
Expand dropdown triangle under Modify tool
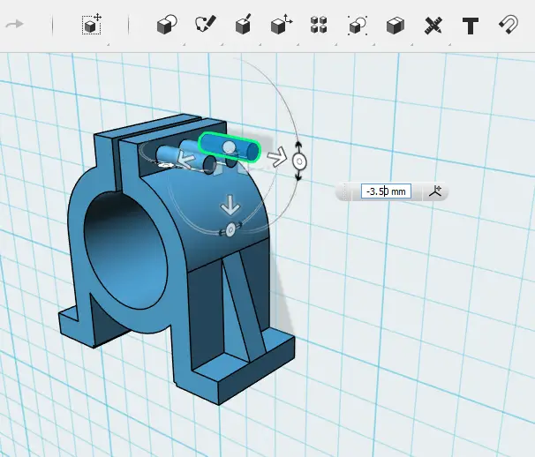tap(298, 45)
